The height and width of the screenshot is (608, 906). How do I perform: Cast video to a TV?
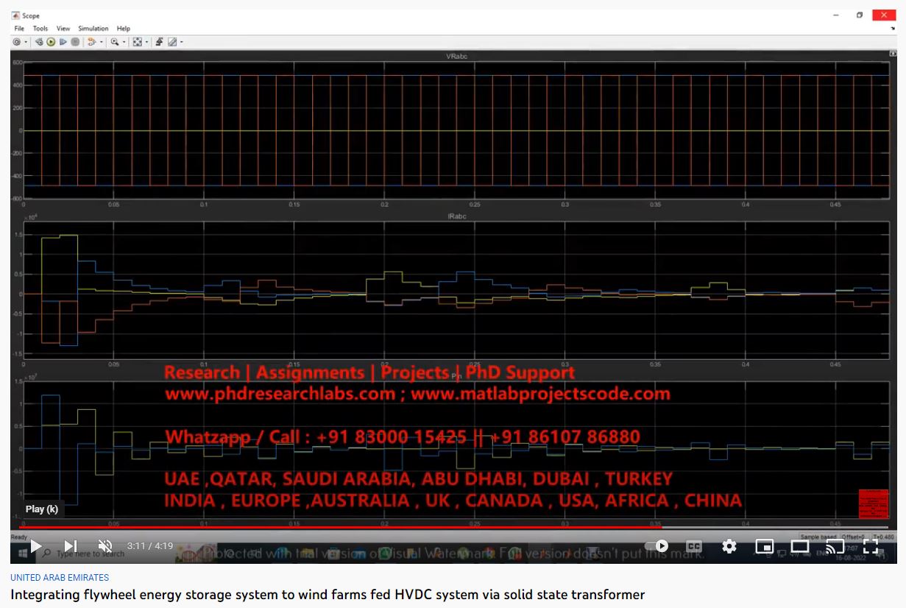tap(835, 546)
